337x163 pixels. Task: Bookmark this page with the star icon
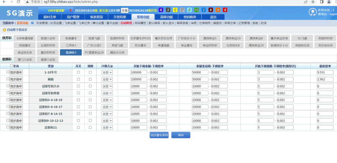(x=313, y=2)
